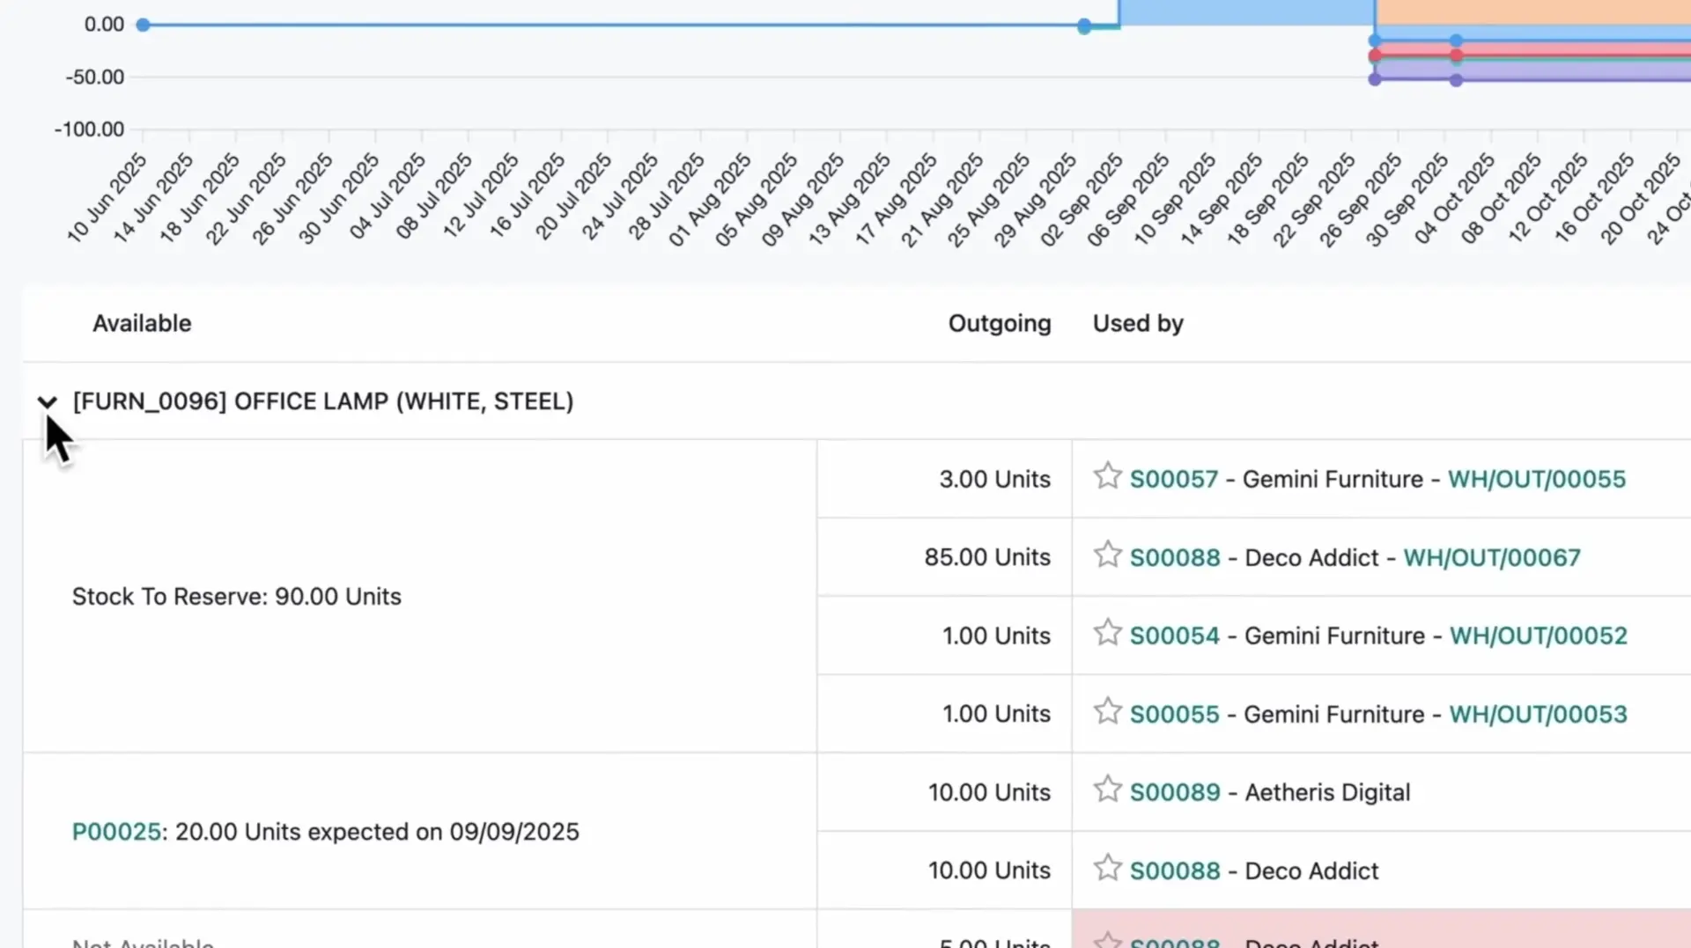The image size is (1691, 948).
Task: Click the Outgoing column header
Action: 999,323
